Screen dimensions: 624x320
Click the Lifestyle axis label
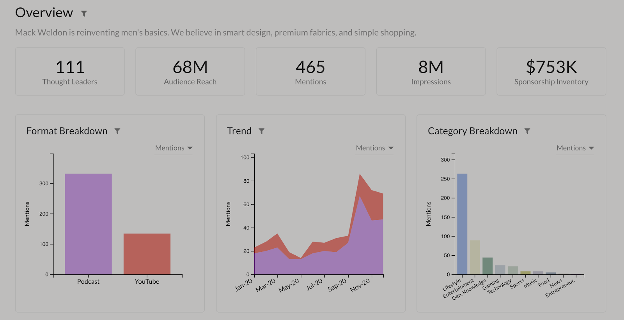452,285
